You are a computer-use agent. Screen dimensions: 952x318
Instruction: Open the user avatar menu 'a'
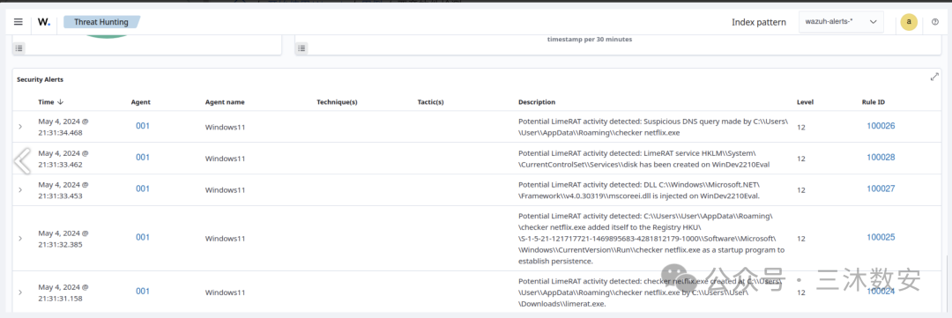[x=909, y=22]
